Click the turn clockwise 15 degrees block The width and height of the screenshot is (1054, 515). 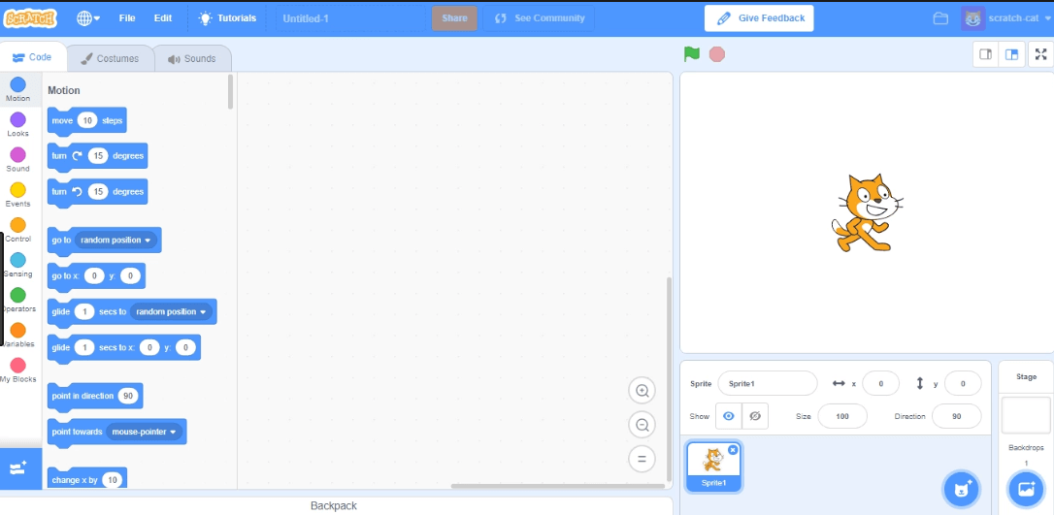[x=97, y=156]
